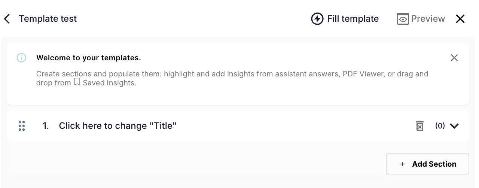The image size is (479, 188).
Task: Open the "Preview" text link
Action: 428,19
